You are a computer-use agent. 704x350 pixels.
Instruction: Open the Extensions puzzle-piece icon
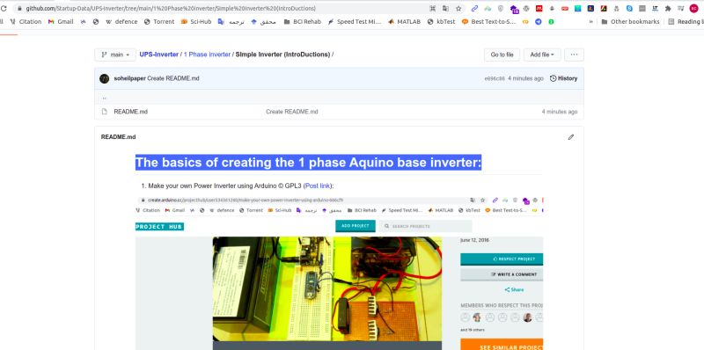(x=668, y=8)
